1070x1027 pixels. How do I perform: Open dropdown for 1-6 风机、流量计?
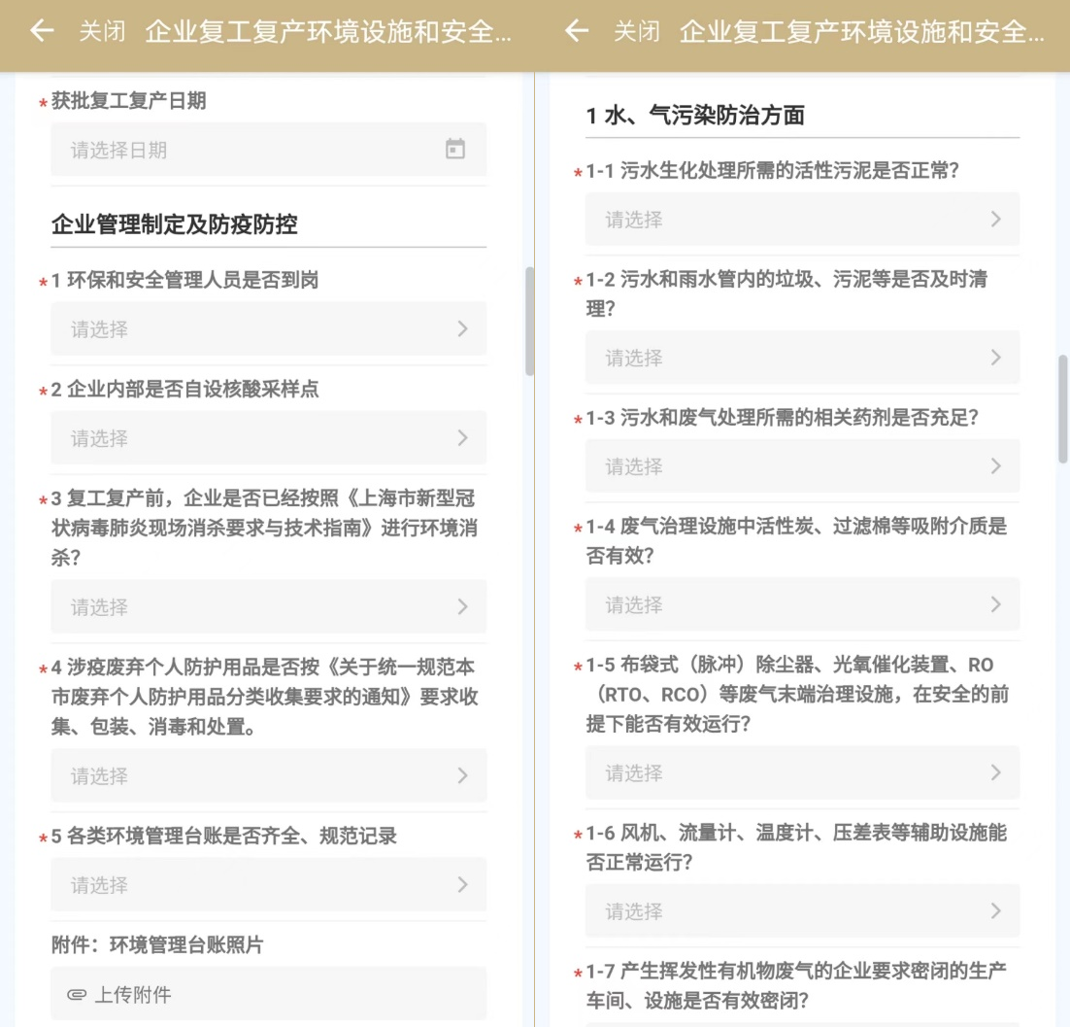[802, 910]
